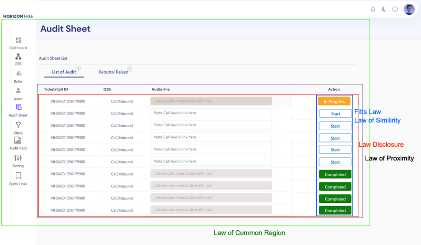
Task: Switch to the List of Audit tab
Action: [x=64, y=72]
